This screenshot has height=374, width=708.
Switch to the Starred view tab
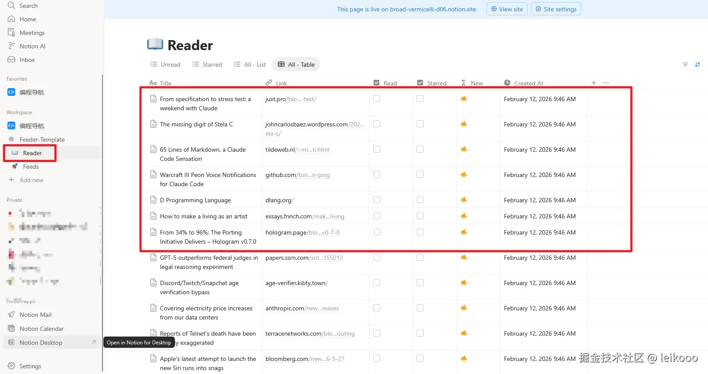pos(207,65)
